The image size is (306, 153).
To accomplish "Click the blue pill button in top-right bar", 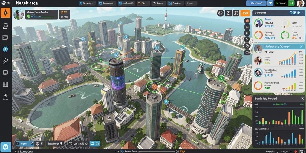I will click(256, 3).
